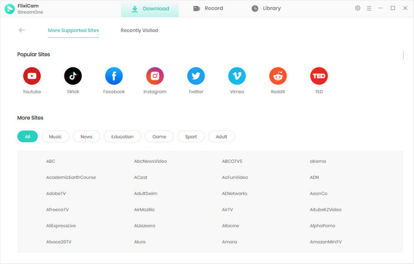The width and height of the screenshot is (414, 264).
Task: Open the hamburger menu icon
Action: (x=369, y=8)
